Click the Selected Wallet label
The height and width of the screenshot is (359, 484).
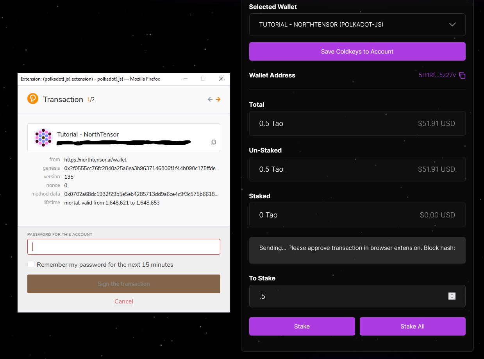[273, 7]
